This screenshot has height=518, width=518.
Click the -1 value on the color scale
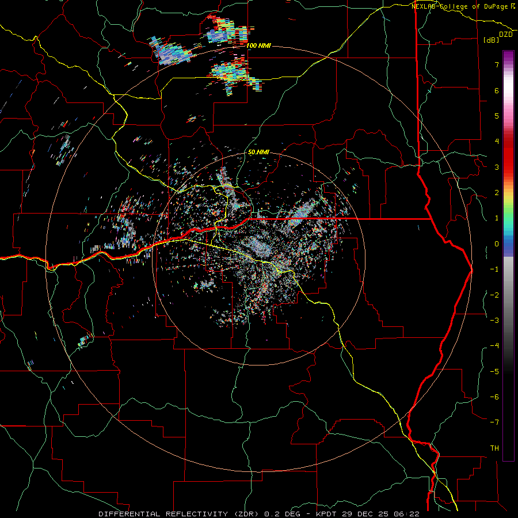click(x=494, y=269)
